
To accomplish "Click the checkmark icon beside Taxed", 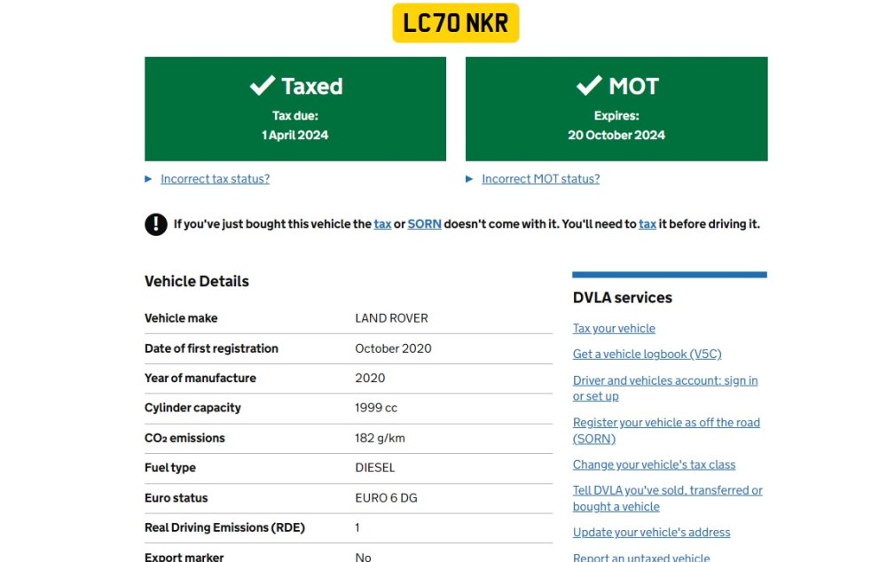I will [x=263, y=85].
